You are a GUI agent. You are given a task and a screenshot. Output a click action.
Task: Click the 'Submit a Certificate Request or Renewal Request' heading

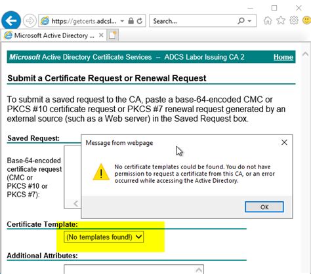pyautogui.click(x=107, y=78)
